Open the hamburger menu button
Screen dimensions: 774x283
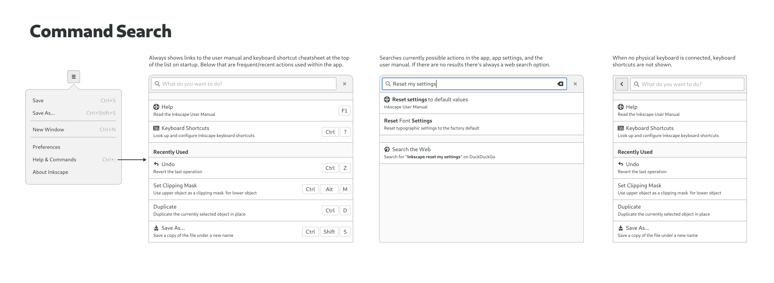point(74,77)
